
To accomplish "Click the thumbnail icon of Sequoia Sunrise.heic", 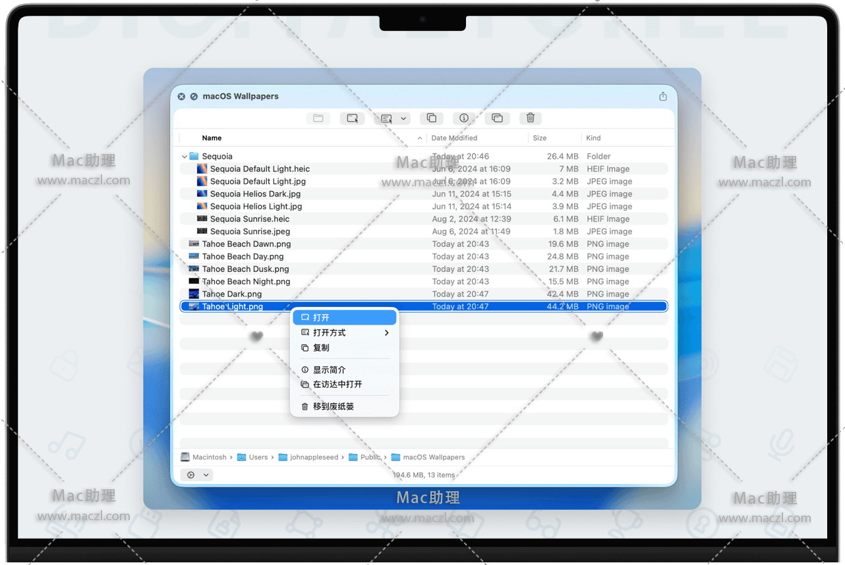I will tap(202, 219).
